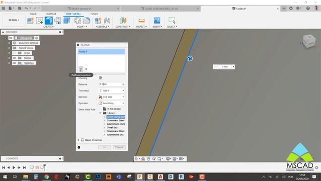Click the info icon in Flange dialog
Screen dimensions: 321x181
coord(79,147)
